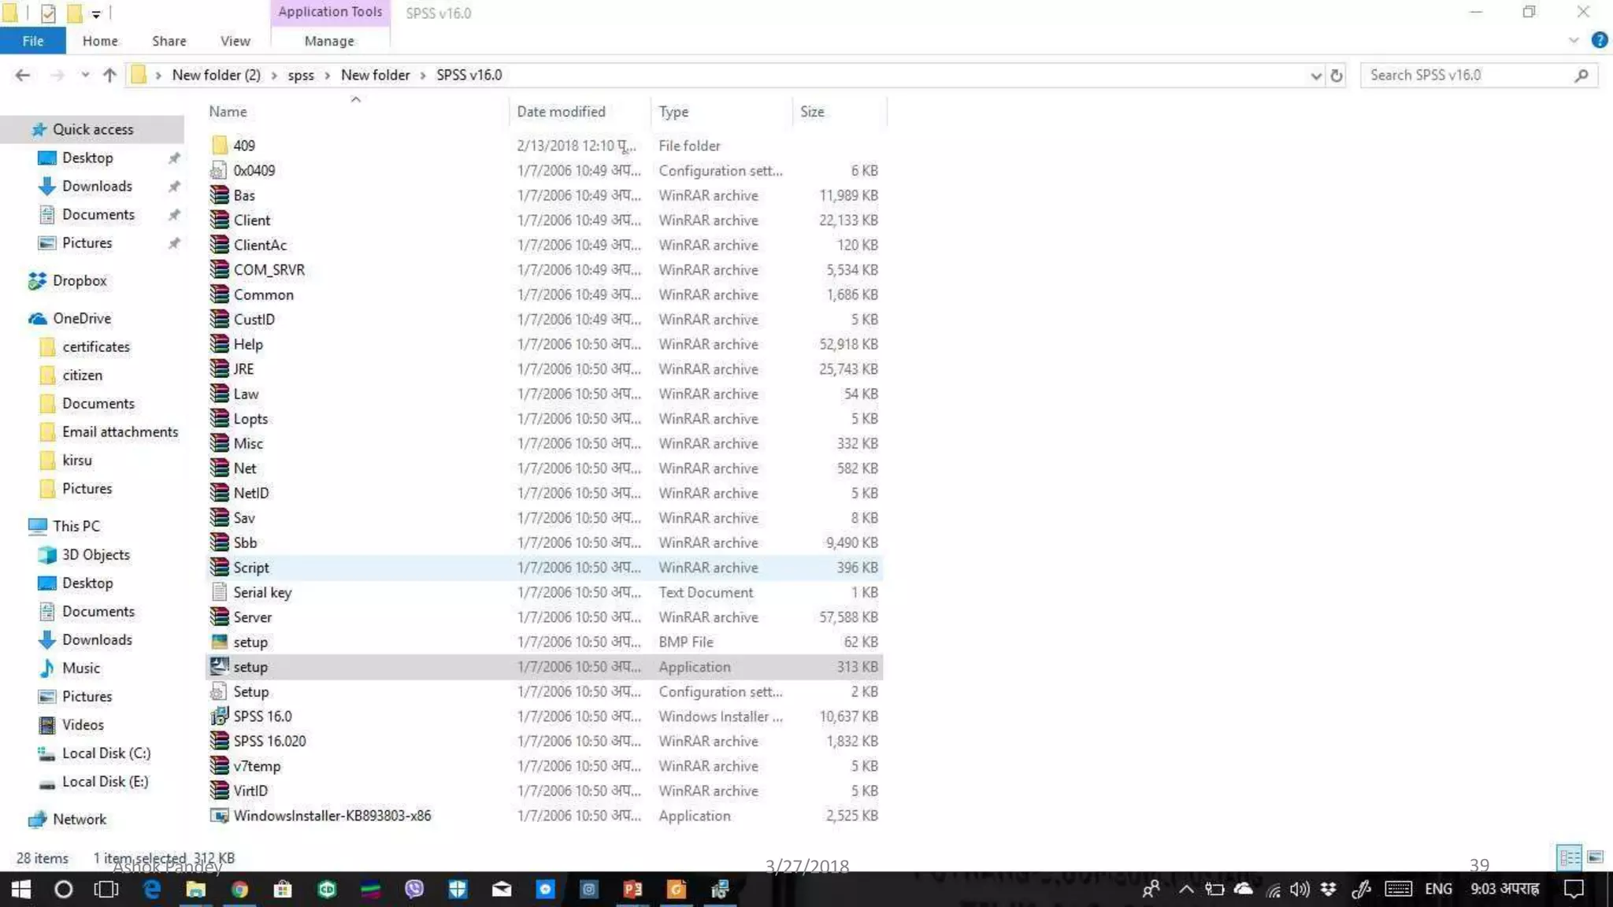Select the SPSS 16.0 Windows Installer file
This screenshot has width=1613, height=907.
point(262,716)
